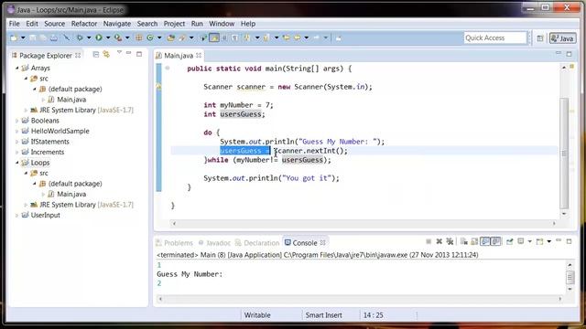Click Remove All Terminated Launches icon
The height and width of the screenshot is (329, 586).
click(450, 241)
